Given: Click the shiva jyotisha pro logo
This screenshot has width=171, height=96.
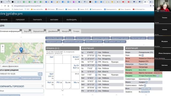Looking at the screenshot, I should pos(11,14).
